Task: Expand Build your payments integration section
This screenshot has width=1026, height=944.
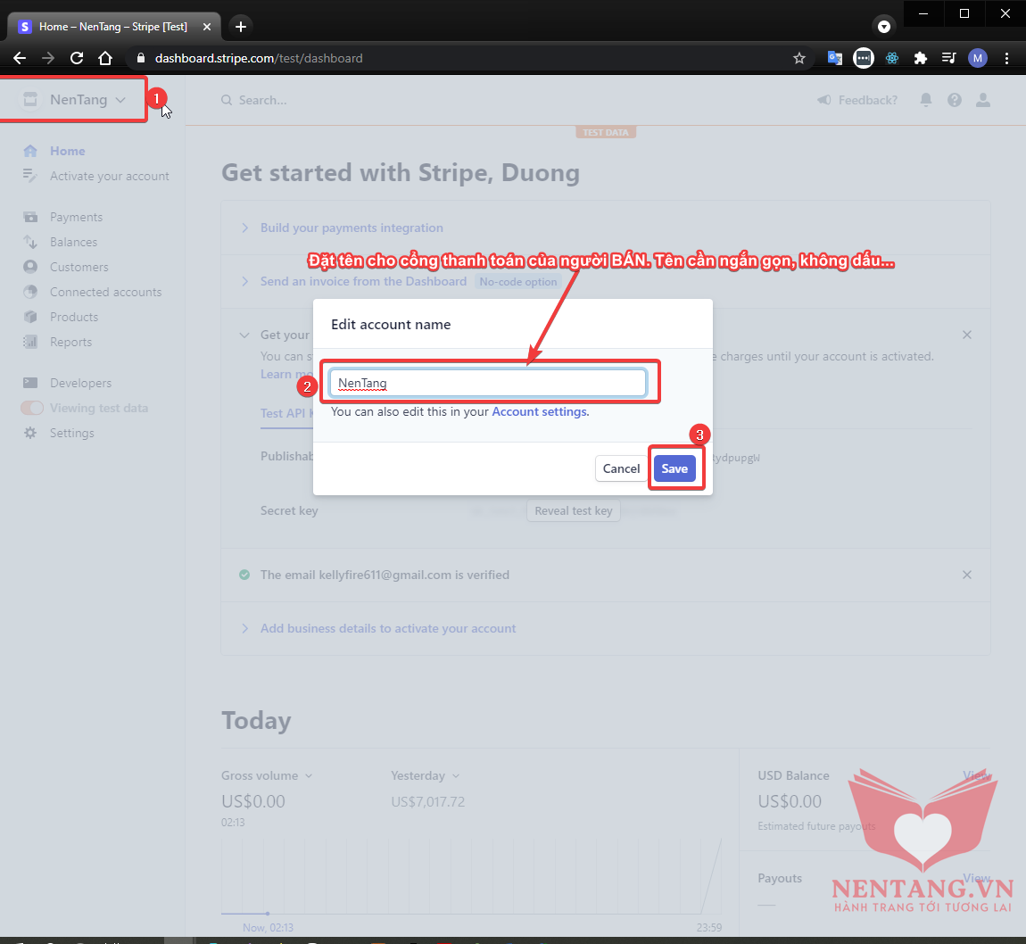Action: point(352,228)
